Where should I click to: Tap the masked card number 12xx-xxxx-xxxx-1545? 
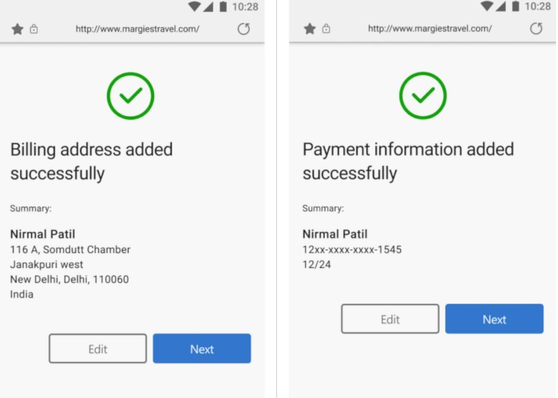[x=352, y=250]
